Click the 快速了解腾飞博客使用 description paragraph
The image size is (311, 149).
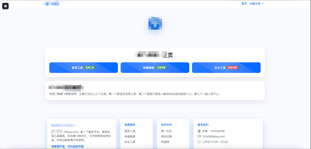pos(135,94)
